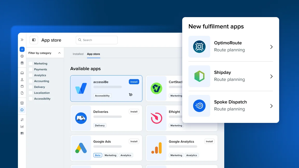Toggle the side panel layout button
The height and width of the screenshot is (168, 299).
pos(34,40)
